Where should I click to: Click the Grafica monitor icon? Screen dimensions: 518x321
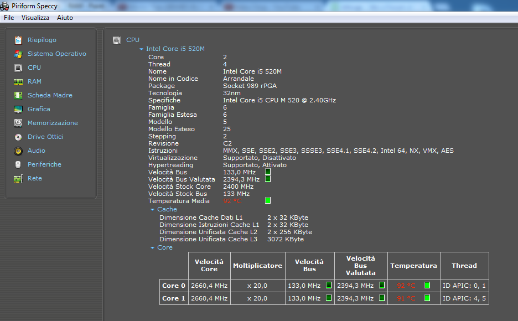(x=18, y=110)
